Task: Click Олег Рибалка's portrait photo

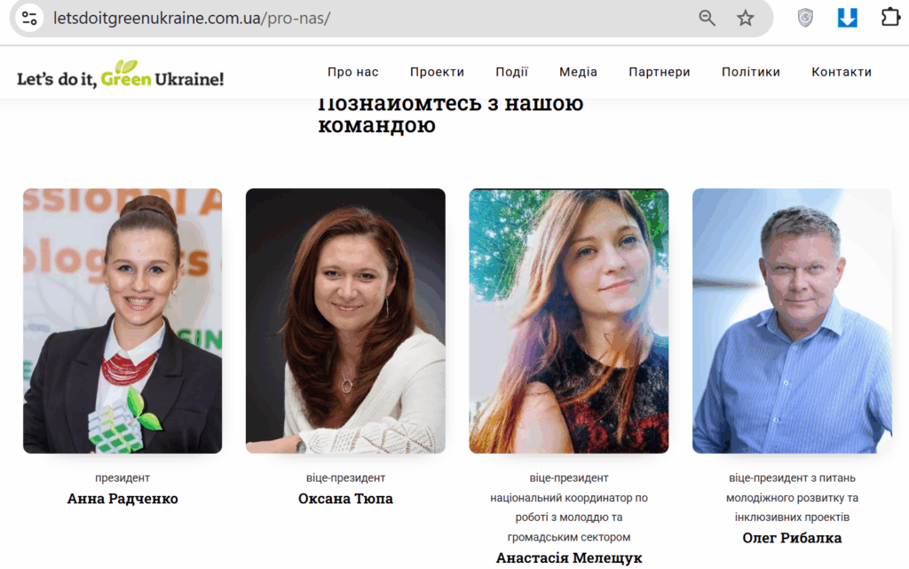Action: point(792,320)
